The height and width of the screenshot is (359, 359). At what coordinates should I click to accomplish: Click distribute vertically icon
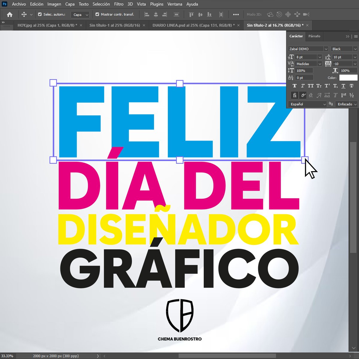point(177,14)
